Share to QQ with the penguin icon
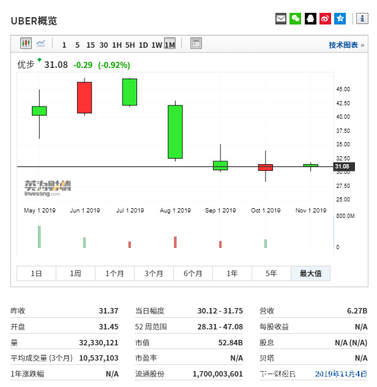This screenshot has width=377, height=387. coord(310,19)
